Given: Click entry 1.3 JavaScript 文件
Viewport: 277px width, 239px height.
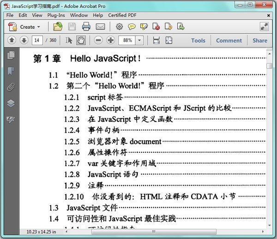Looking at the screenshot, I should point(84,208).
